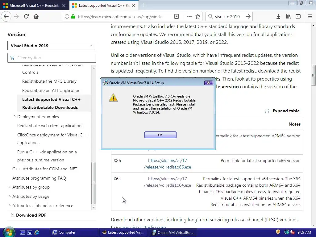Reload the current page
Image resolution: width=316 pixels, height=237 pixels.
click(26, 17)
